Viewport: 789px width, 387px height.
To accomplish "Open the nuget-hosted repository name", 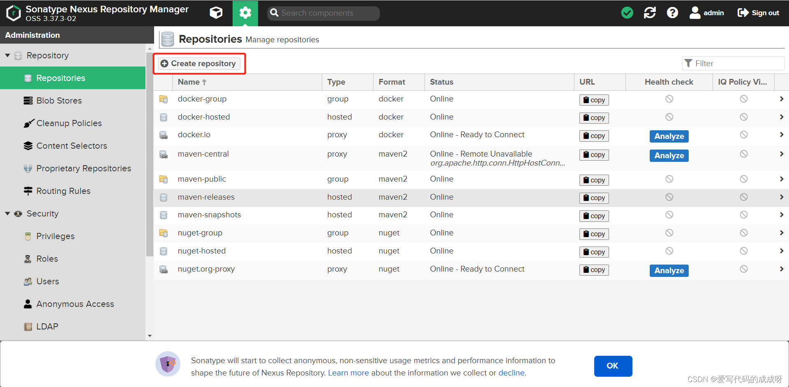I will [201, 251].
